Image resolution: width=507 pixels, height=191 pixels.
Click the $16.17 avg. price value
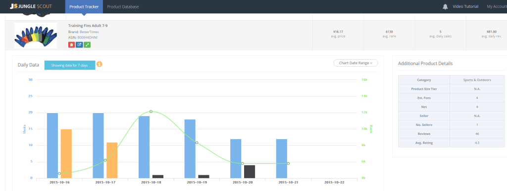click(338, 32)
